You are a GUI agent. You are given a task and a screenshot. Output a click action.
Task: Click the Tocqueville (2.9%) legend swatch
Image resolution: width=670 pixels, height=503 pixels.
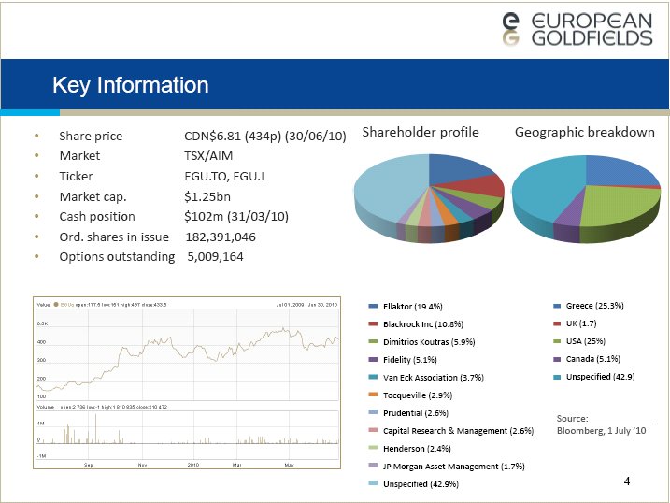(373, 395)
